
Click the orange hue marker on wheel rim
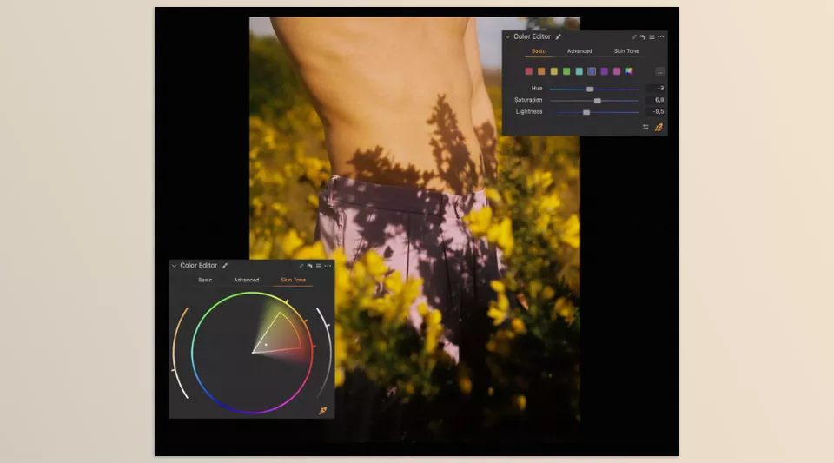pos(305,321)
